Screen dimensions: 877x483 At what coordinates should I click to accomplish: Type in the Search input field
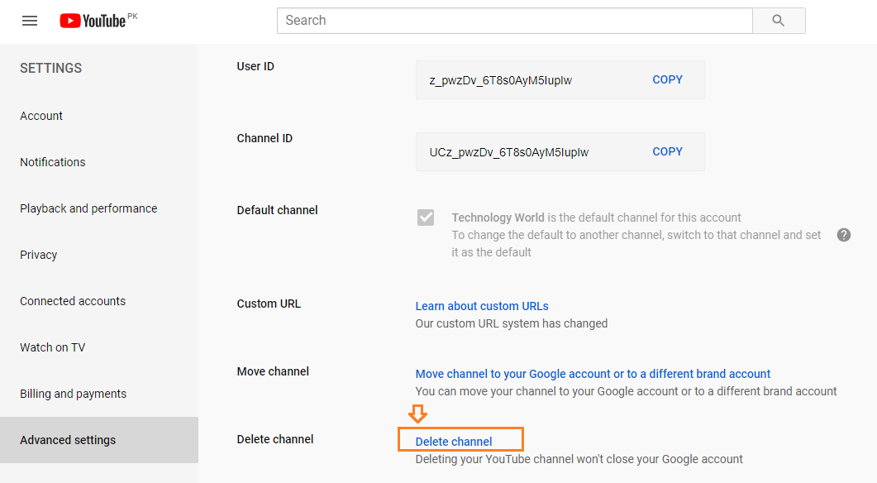click(x=514, y=21)
